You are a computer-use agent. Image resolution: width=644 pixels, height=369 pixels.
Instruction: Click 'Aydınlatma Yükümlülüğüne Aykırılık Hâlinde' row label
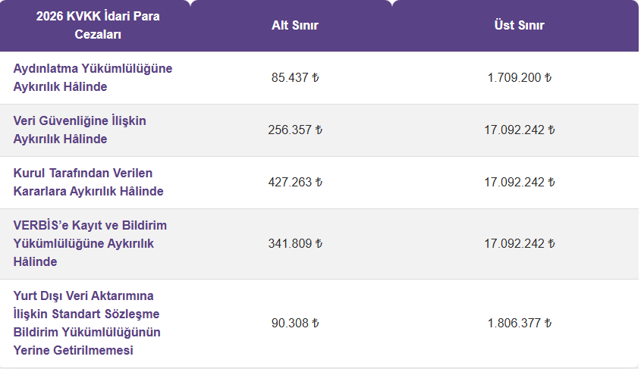tap(93, 77)
